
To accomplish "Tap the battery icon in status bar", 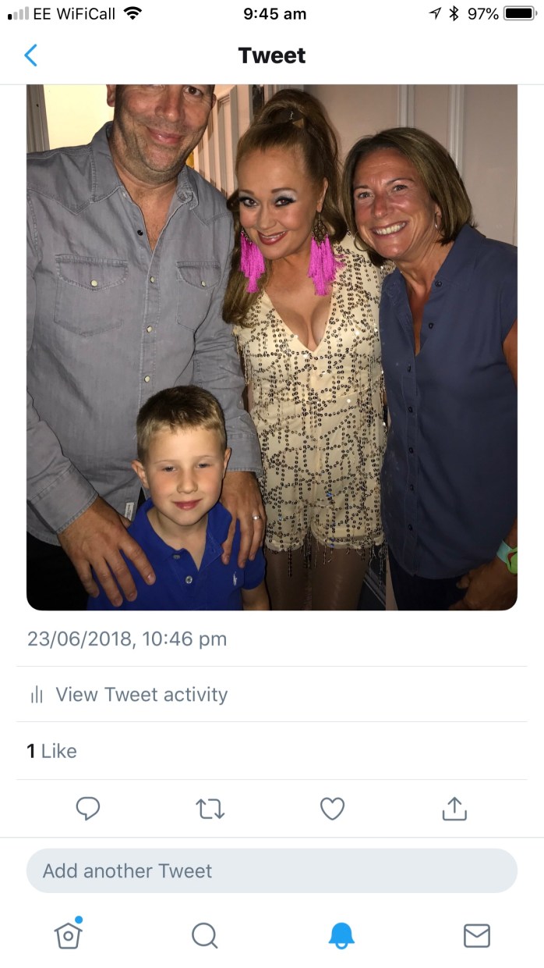I will pyautogui.click(x=519, y=14).
